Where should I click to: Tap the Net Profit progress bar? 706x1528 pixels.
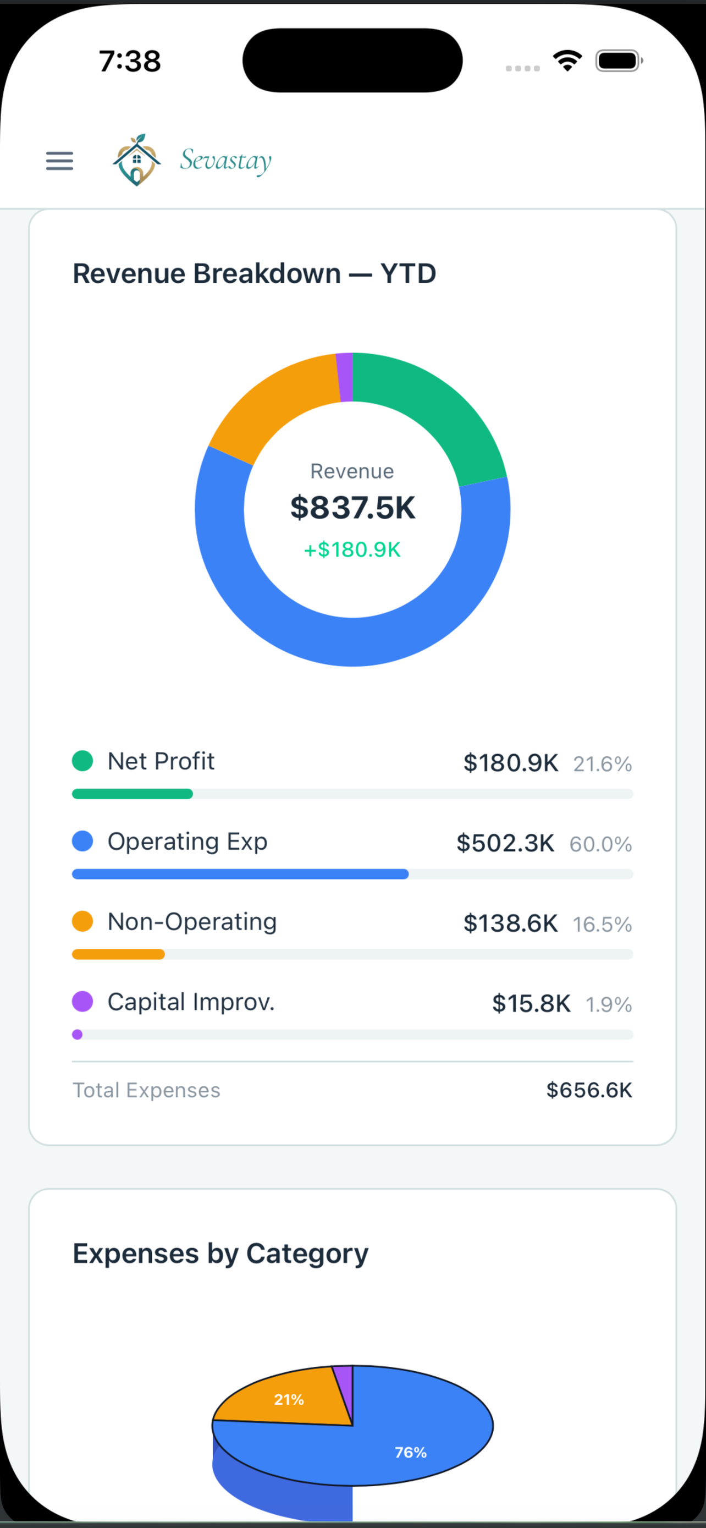coord(352,794)
